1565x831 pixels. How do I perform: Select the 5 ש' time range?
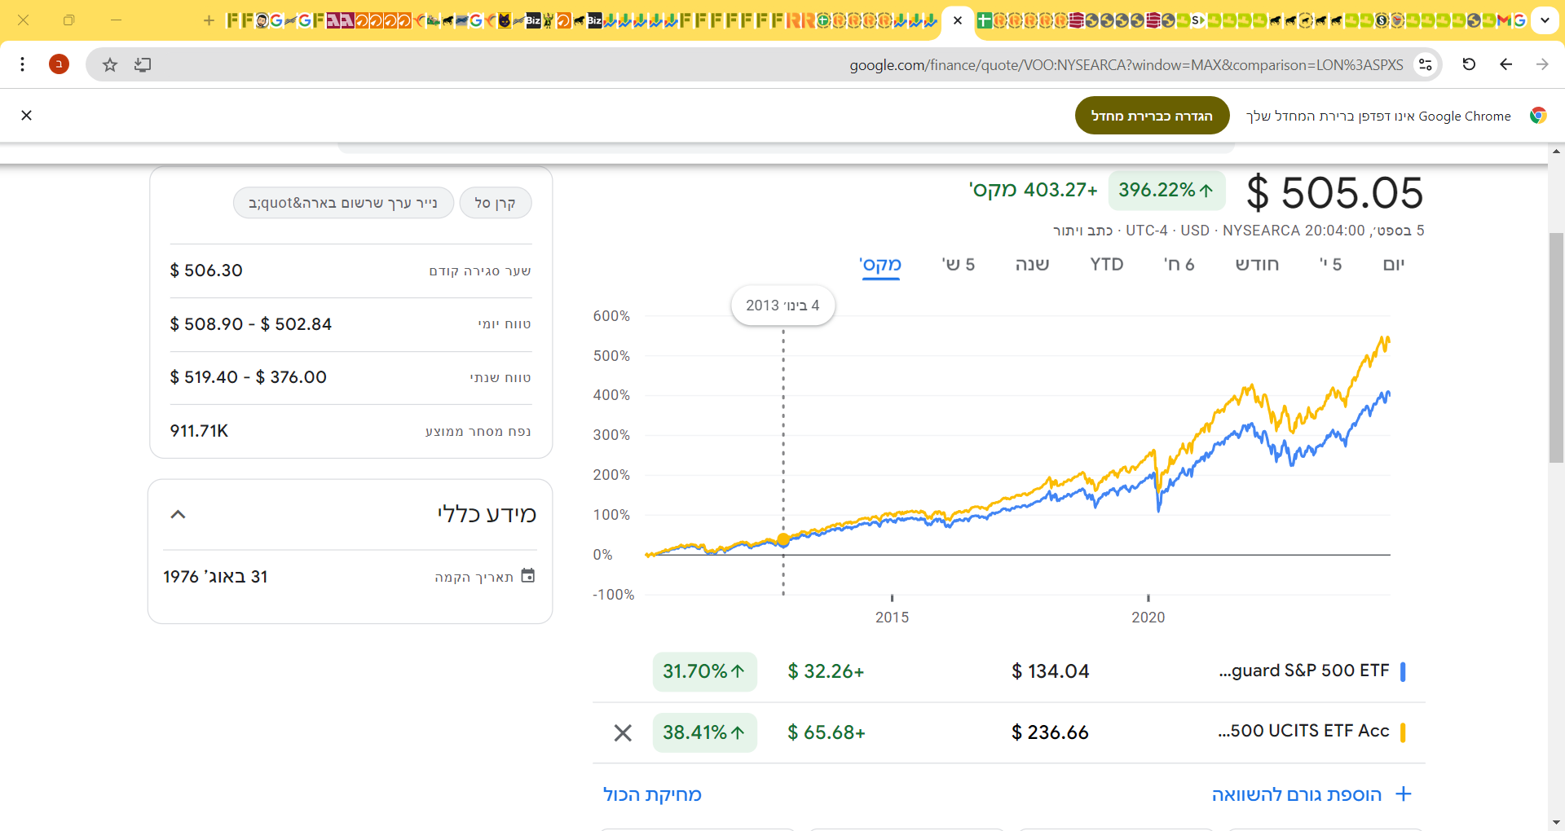959,264
